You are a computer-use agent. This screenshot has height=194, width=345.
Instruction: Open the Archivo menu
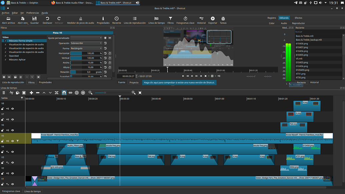(5, 13)
